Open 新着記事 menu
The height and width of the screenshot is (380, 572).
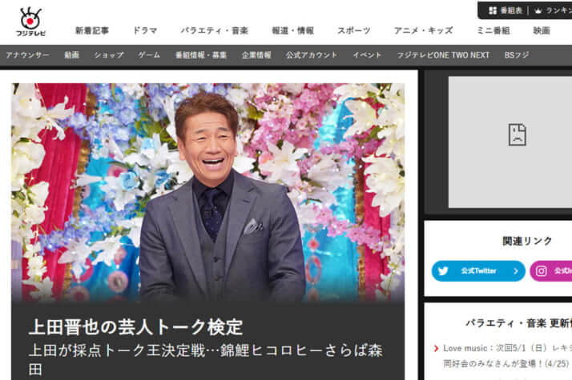(x=92, y=30)
